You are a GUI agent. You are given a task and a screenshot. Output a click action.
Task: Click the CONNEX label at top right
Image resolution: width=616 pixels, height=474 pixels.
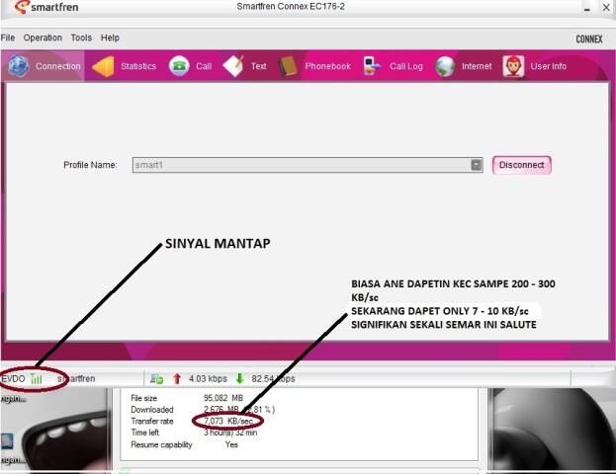(x=589, y=39)
